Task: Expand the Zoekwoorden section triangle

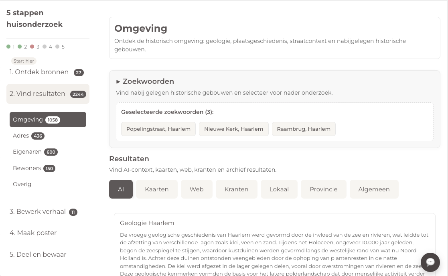Action: [x=118, y=81]
